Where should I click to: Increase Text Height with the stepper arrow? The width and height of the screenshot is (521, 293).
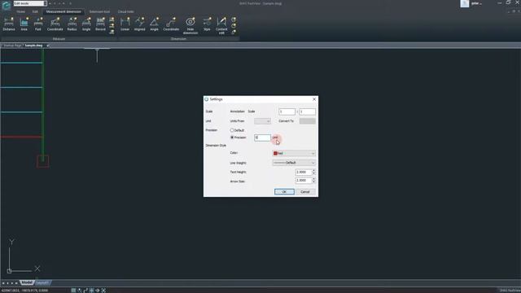[313, 170]
